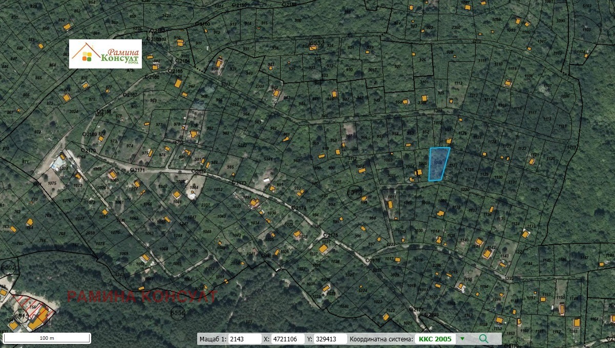The image size is (615, 348).
Task: Select the KKC 2005 coordinate system box
Action: coord(435,338)
